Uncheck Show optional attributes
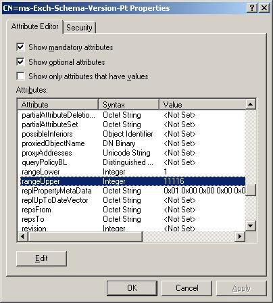273x303 pixels. [20, 62]
